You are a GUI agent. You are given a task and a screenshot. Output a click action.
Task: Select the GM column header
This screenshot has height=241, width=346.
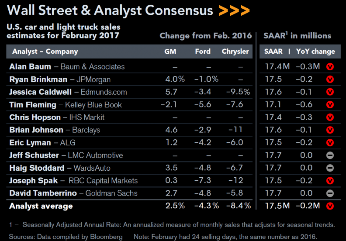pyautogui.click(x=170, y=52)
